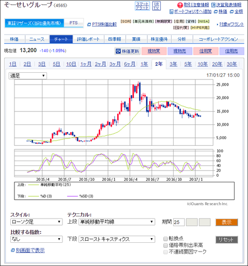Enable the 価格帯別出来高 checkbox
248x266 pixels.
(x=165, y=245)
